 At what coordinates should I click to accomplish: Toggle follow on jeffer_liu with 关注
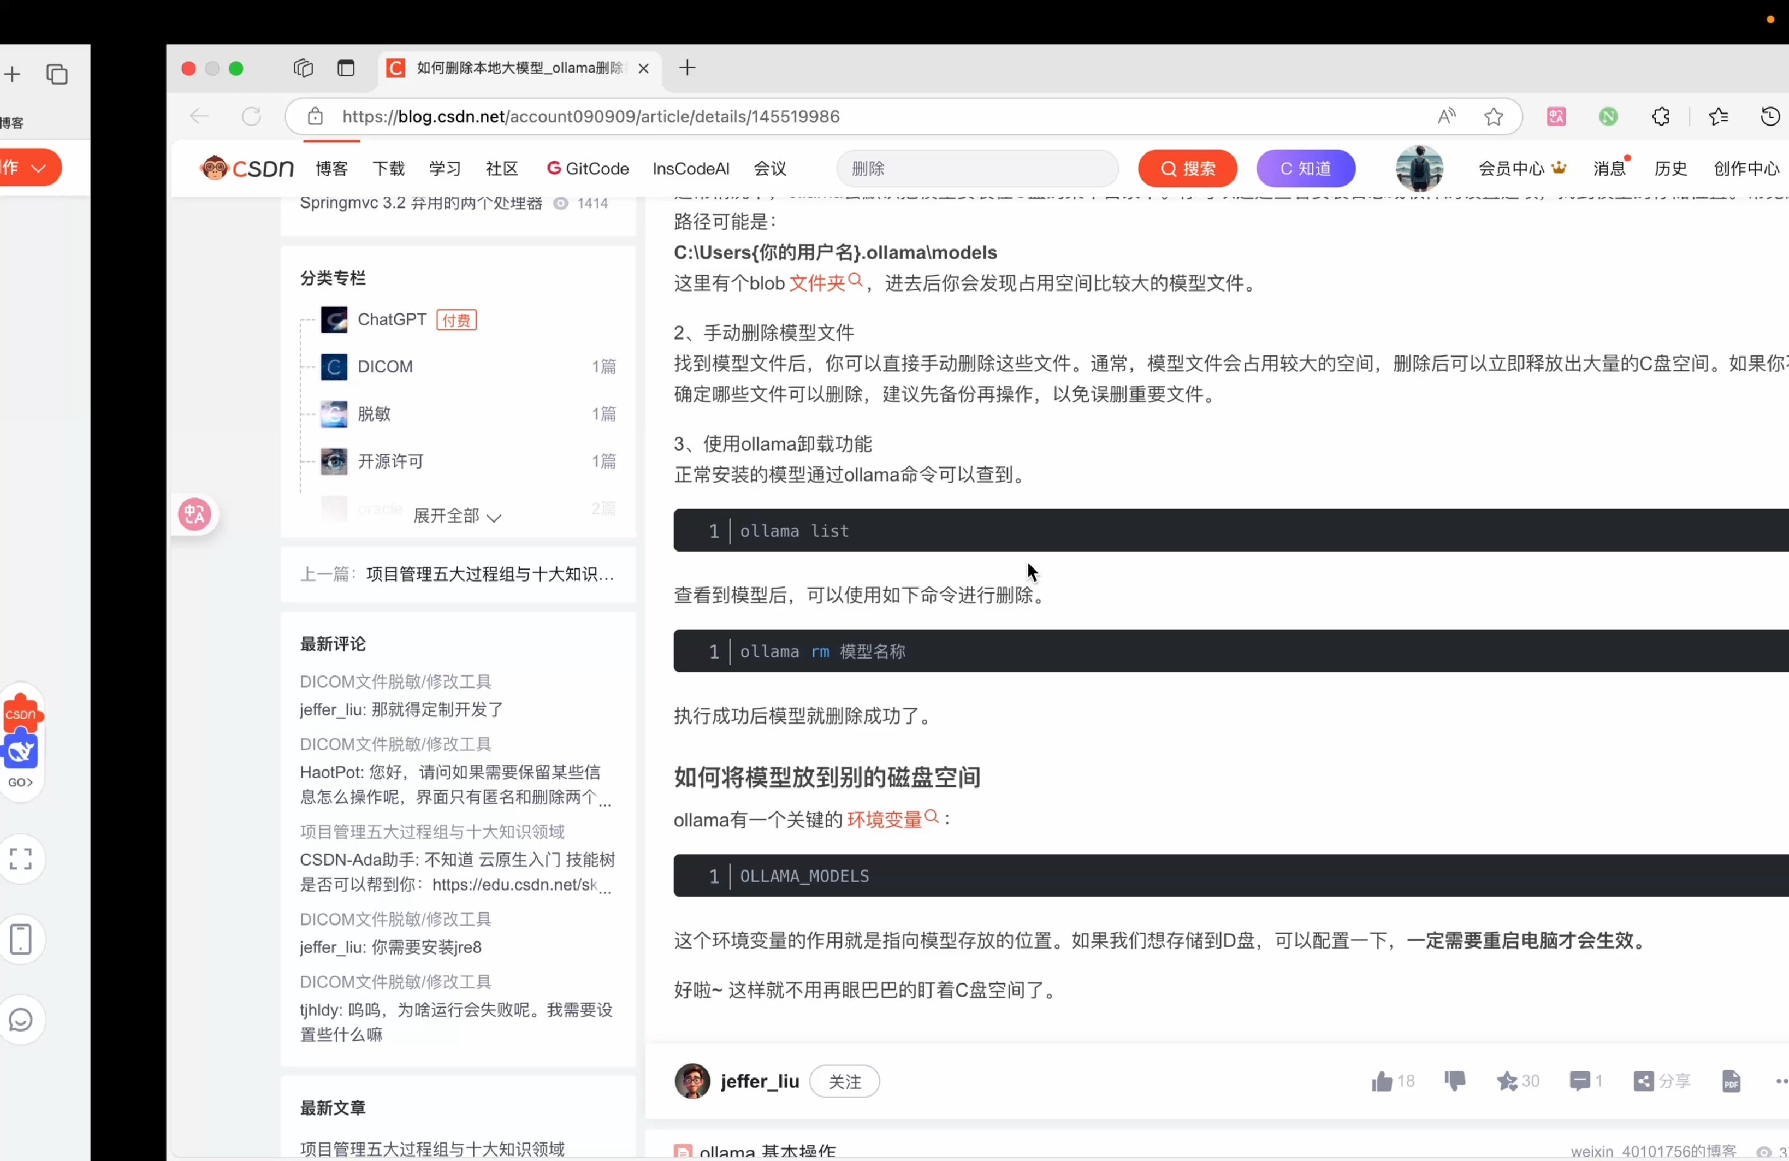[845, 1081]
